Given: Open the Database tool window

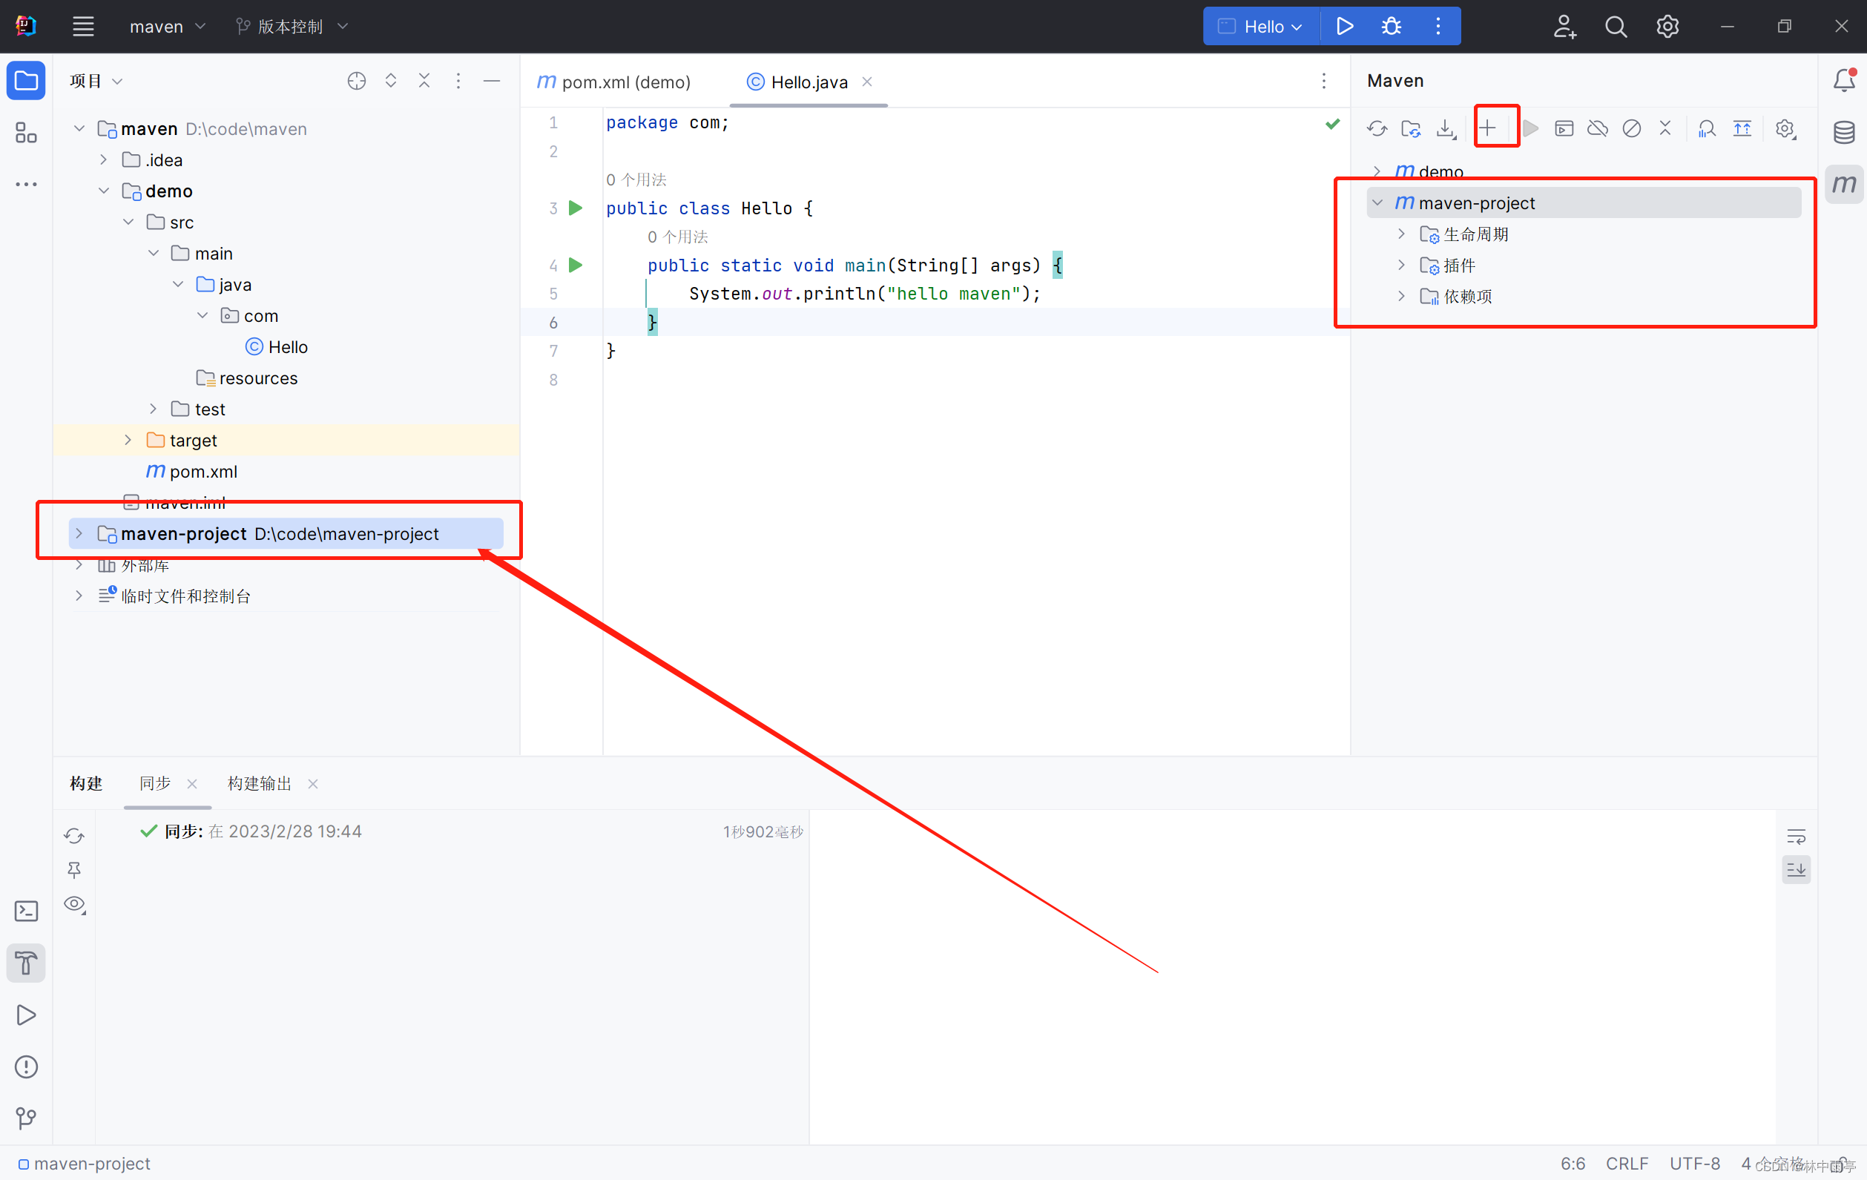Looking at the screenshot, I should pyautogui.click(x=1844, y=133).
